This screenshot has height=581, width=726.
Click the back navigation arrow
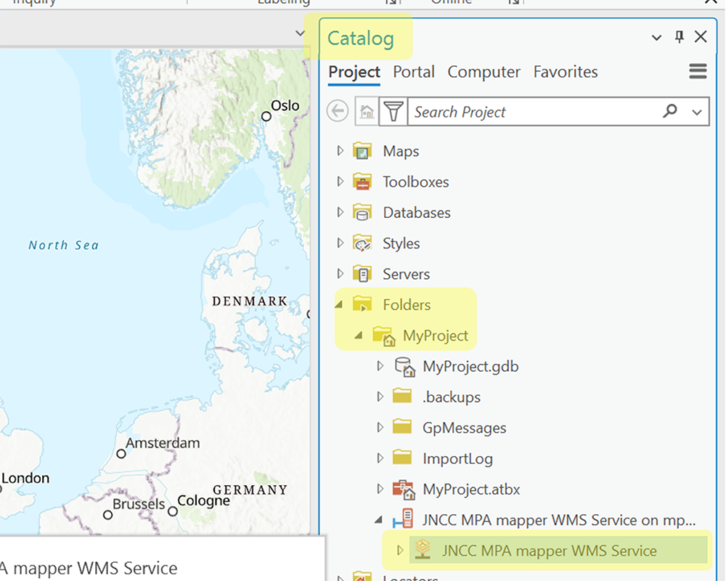point(338,110)
